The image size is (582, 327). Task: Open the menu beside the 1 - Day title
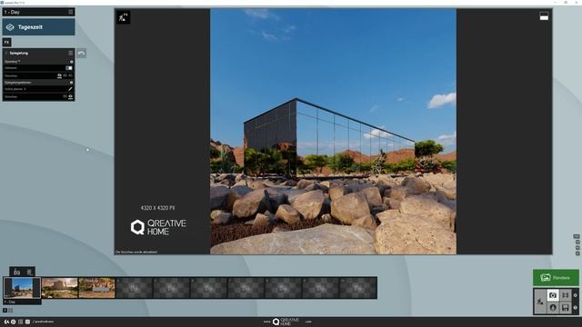(71, 12)
